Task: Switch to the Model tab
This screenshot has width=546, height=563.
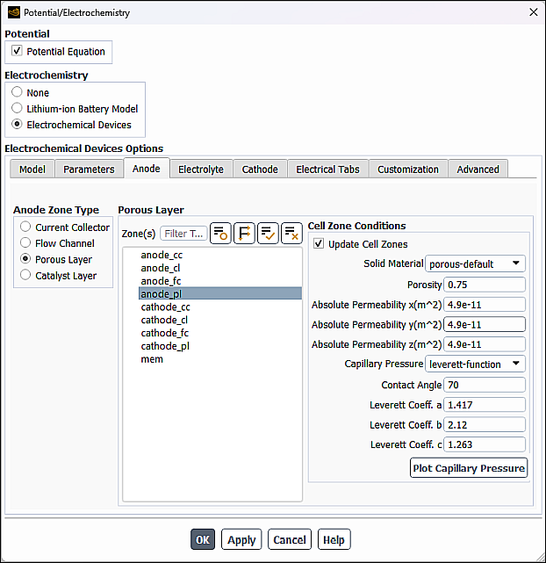Action: 32,170
